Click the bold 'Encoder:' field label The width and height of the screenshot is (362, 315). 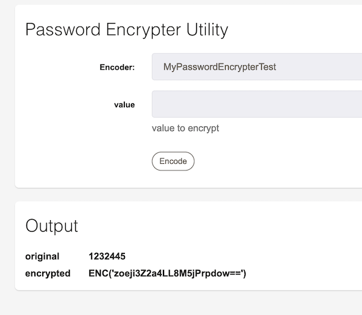click(117, 67)
